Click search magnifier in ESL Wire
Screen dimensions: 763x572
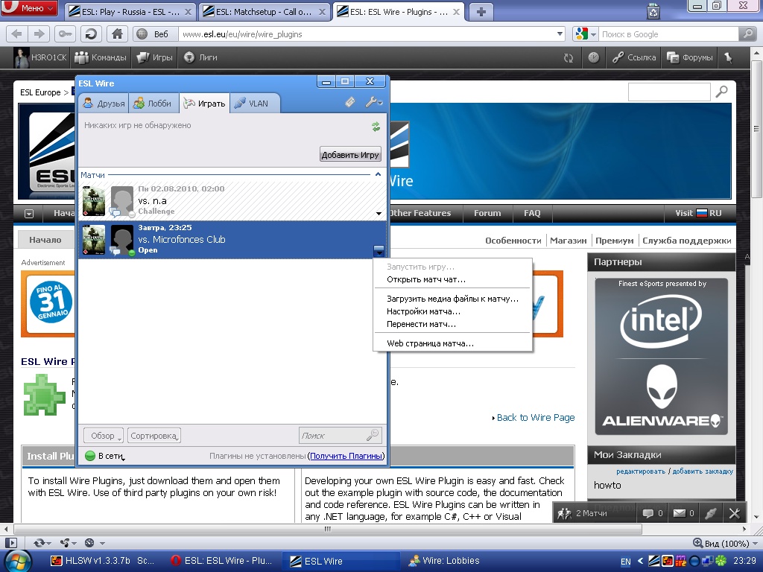tap(373, 435)
